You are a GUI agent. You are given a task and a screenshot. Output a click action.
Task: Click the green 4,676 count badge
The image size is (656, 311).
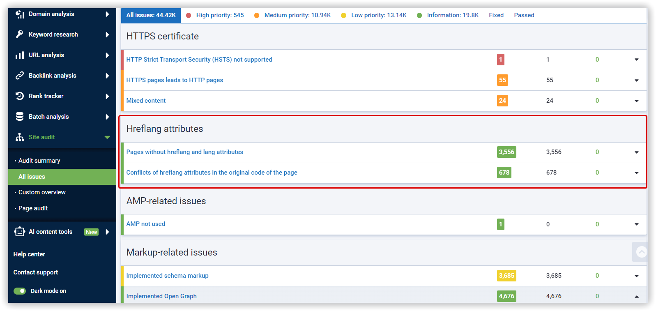click(x=506, y=296)
